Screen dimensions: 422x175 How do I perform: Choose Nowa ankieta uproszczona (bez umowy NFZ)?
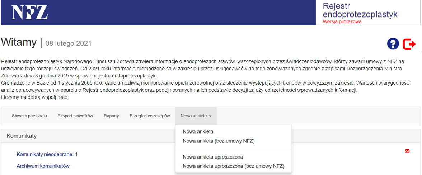click(x=233, y=166)
